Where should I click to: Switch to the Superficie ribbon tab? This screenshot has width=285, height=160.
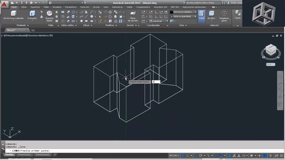(x=35, y=7)
